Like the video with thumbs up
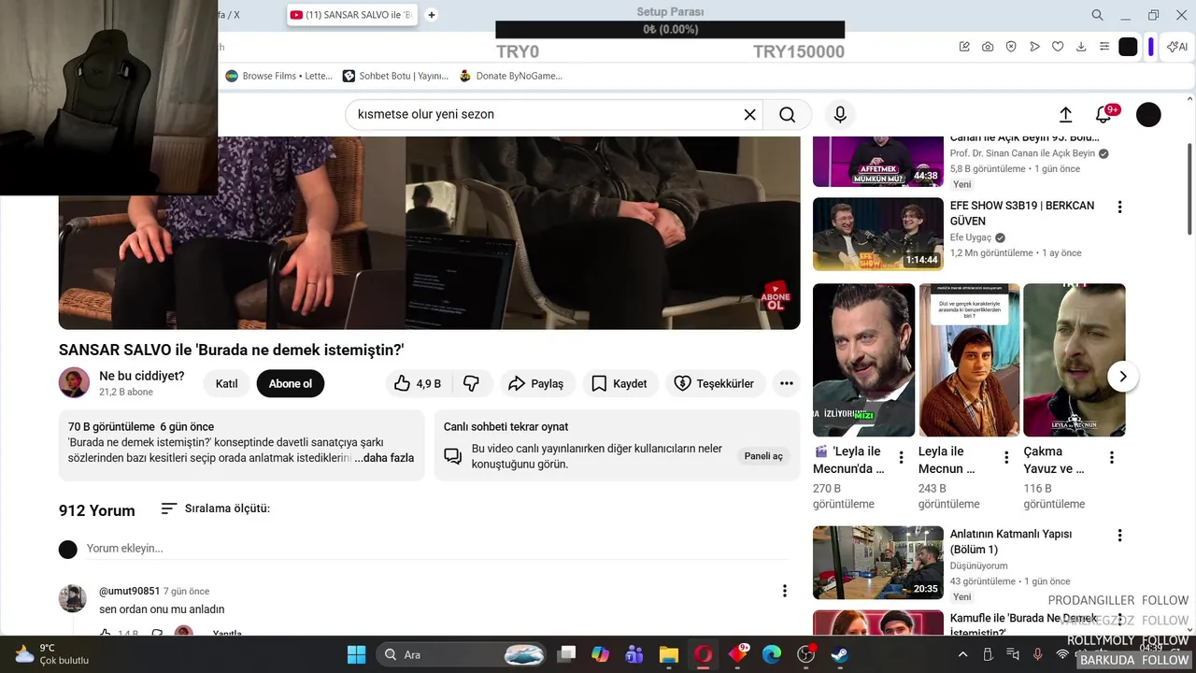The height and width of the screenshot is (673, 1196). (x=417, y=383)
